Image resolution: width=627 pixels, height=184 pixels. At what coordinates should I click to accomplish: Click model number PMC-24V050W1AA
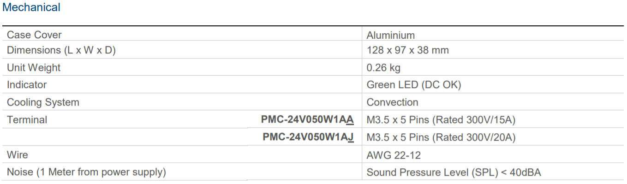coord(308,120)
